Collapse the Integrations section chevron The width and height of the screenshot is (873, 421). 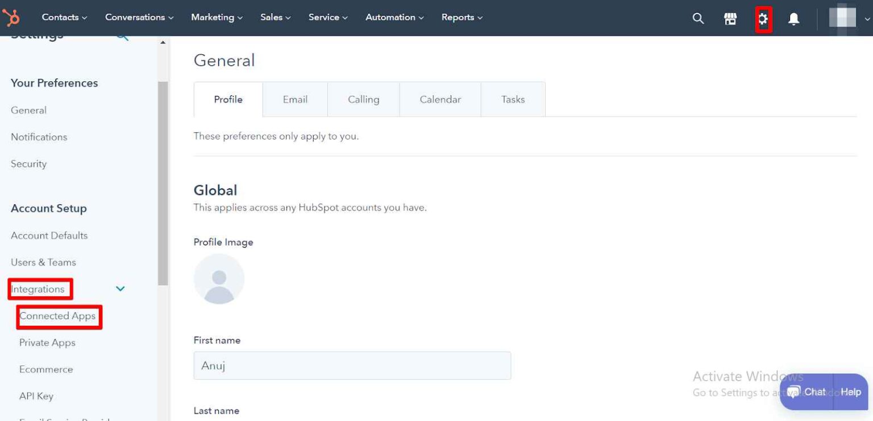120,289
